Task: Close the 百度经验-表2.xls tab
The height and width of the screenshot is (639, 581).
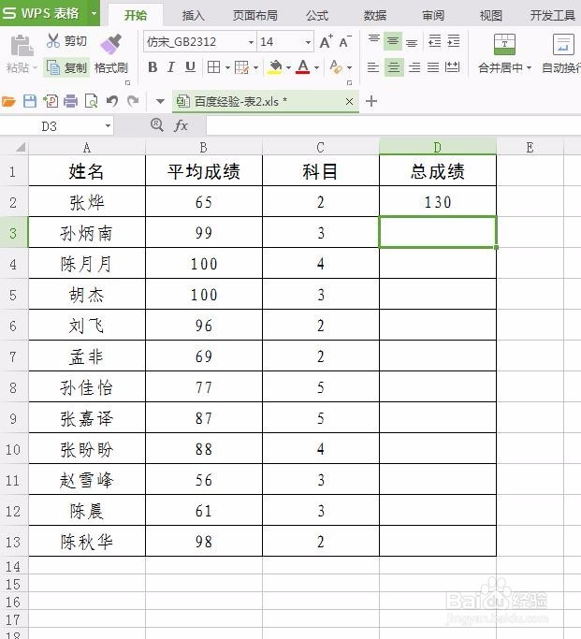Action: (x=349, y=101)
